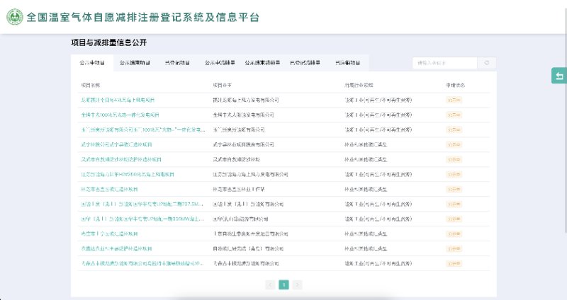Image resolution: width=567 pixels, height=300 pixels.
Task: Switch to the 公示中减排量 tab (fourth tab)
Action: click(220, 63)
